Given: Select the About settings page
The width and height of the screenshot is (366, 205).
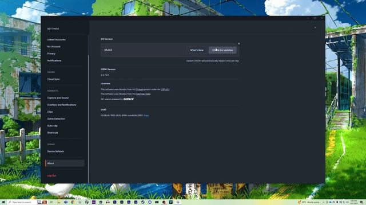Looking at the screenshot, I should (x=65, y=163).
